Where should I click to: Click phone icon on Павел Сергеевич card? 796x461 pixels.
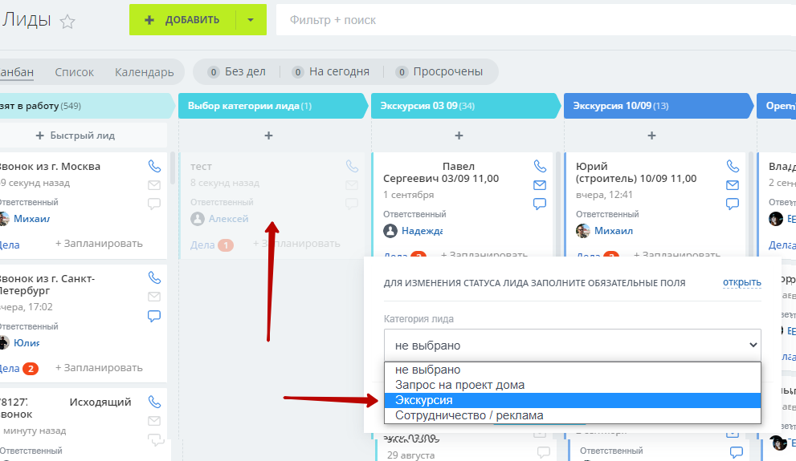tap(540, 166)
